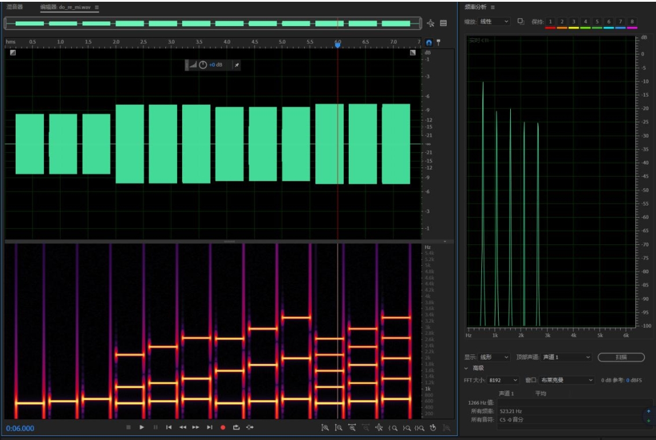
Task: Click the zoom navigator fit icon
Action: point(430,23)
